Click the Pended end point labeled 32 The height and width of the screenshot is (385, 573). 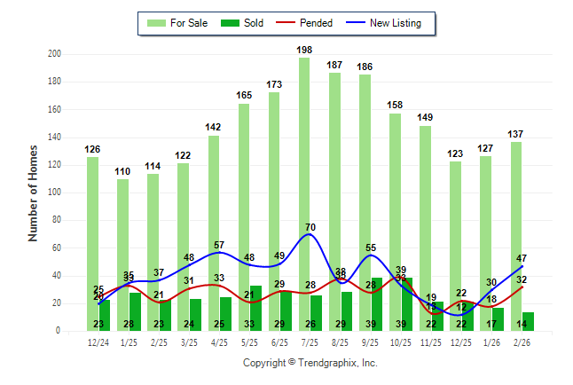522,287
